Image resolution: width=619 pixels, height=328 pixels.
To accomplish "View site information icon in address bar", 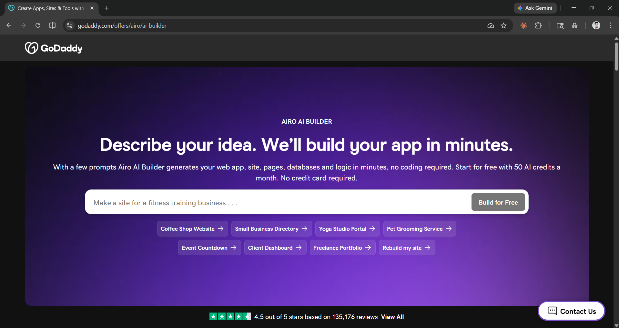I will click(70, 25).
